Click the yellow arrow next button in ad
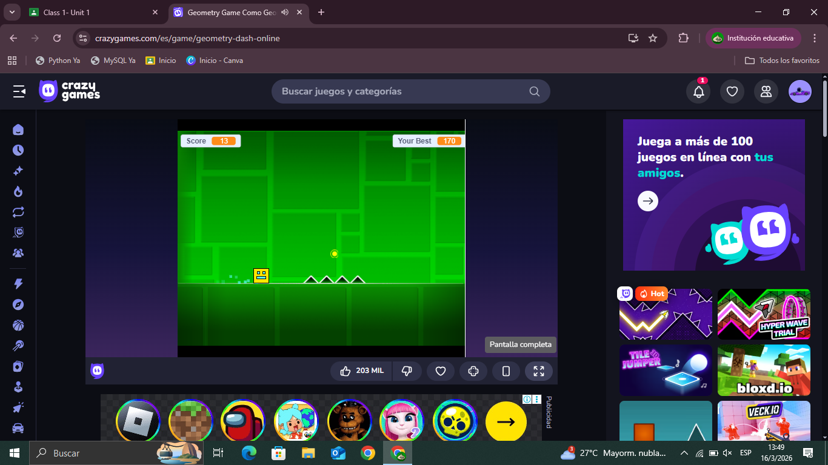 506,421
